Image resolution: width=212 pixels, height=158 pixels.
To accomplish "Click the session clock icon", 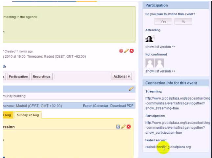I will (x=118, y=127).
